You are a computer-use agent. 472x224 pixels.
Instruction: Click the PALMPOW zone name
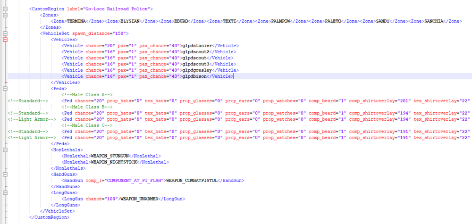point(279,21)
